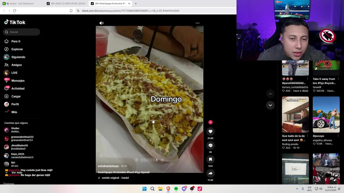Open File Explorer from taskbar

(x=160, y=189)
